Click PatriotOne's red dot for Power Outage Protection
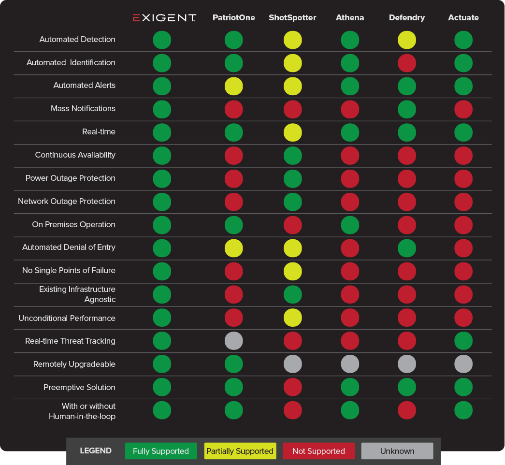 click(x=234, y=179)
